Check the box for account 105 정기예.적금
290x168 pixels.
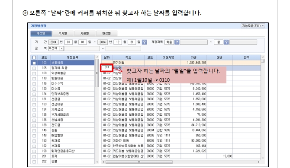pos(34,68)
